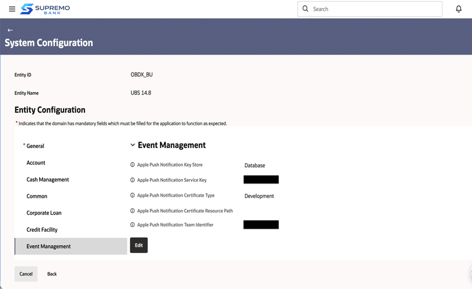Click the masked Service Key value
The width and height of the screenshot is (472, 289).
click(x=261, y=179)
